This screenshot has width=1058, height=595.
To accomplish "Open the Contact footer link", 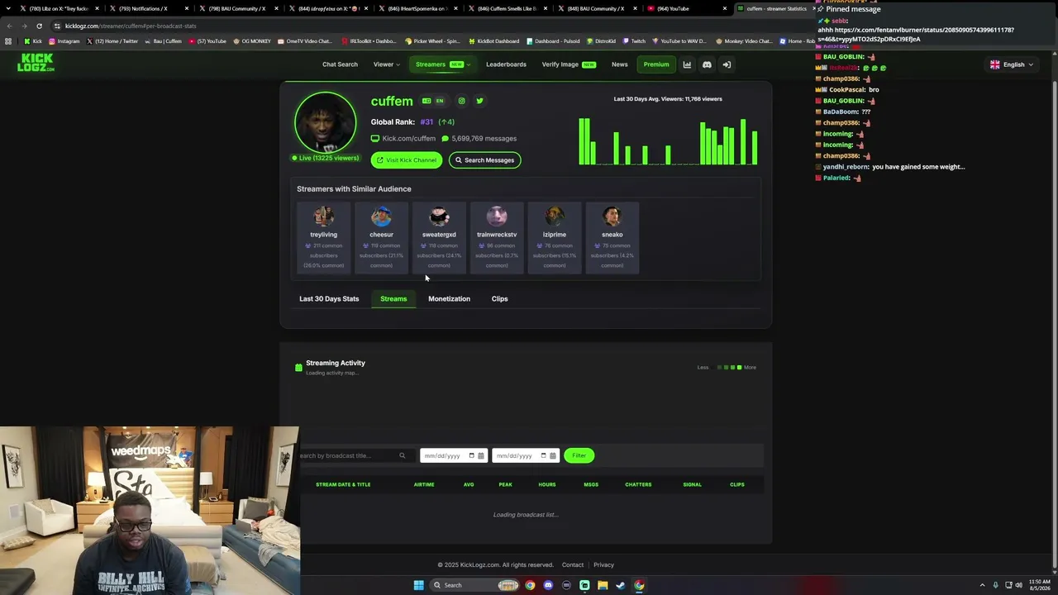I will 573,565.
